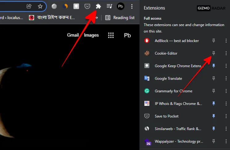Click the Cookie-Editor cookie icon
This screenshot has width=230, height=150.
click(147, 53)
